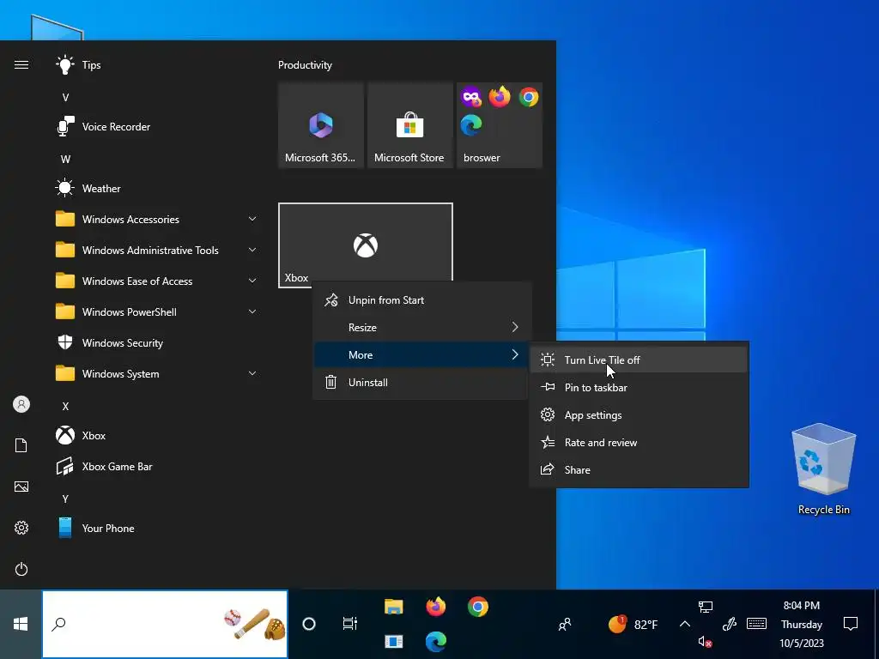Image resolution: width=879 pixels, height=659 pixels.
Task: Jump to letter W section header
Action: click(65, 159)
